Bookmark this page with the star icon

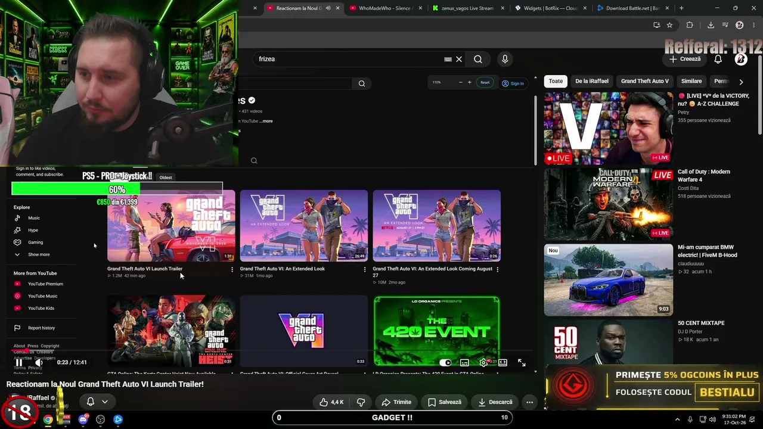669,25
